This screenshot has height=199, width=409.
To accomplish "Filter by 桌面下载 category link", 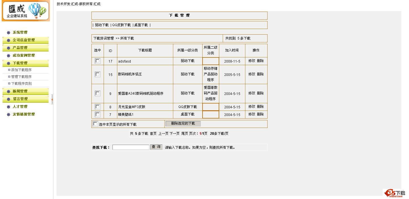I will pyautogui.click(x=141, y=25).
